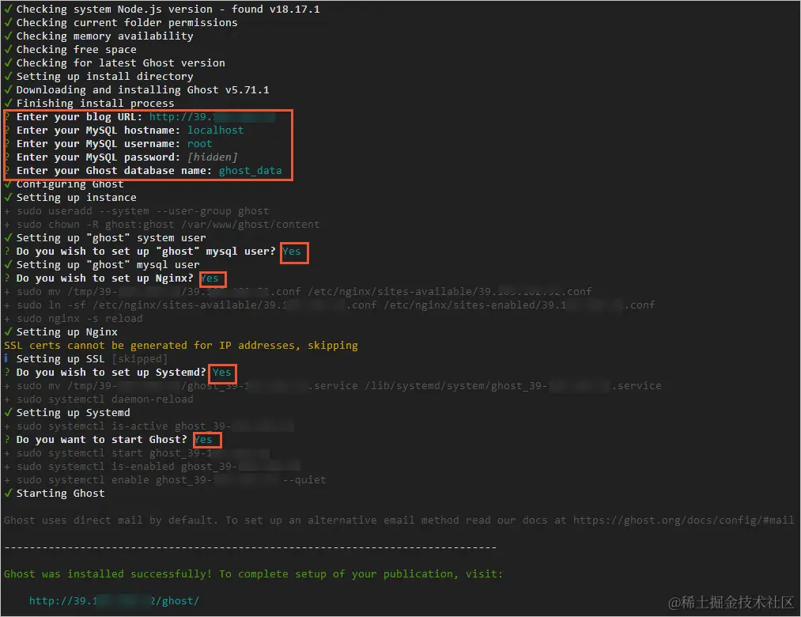The height and width of the screenshot is (617, 801).
Task: Click prompt 'Enter your Ghost database name:'
Action: click(114, 171)
